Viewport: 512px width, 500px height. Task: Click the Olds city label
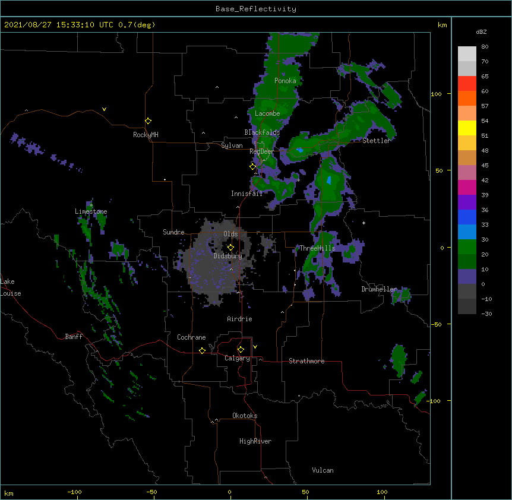(x=230, y=234)
